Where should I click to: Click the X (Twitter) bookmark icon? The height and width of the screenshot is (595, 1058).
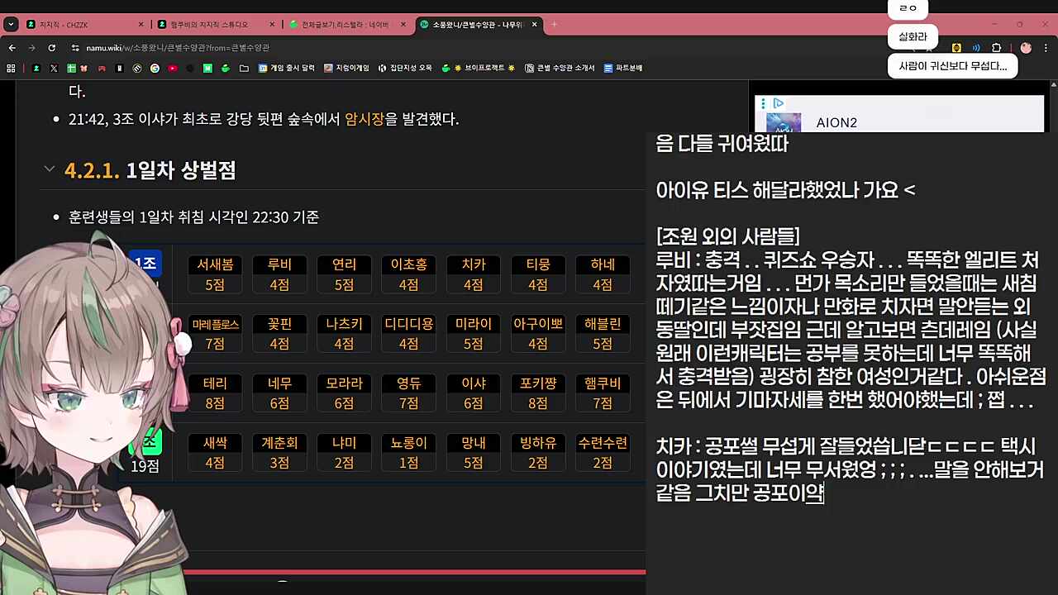pyautogui.click(x=53, y=68)
